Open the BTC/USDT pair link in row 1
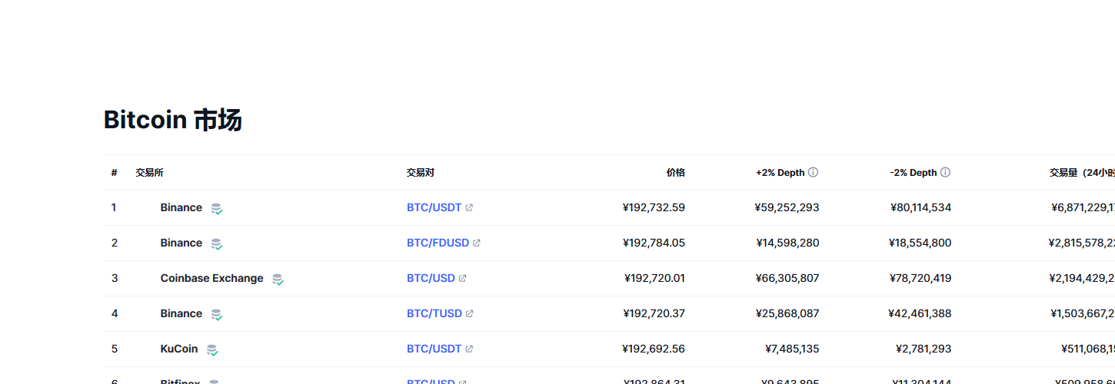 point(434,207)
